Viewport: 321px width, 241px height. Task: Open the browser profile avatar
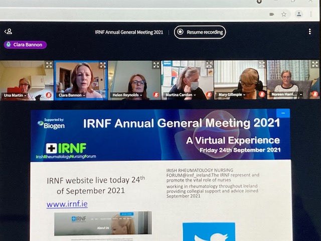coord(299,14)
